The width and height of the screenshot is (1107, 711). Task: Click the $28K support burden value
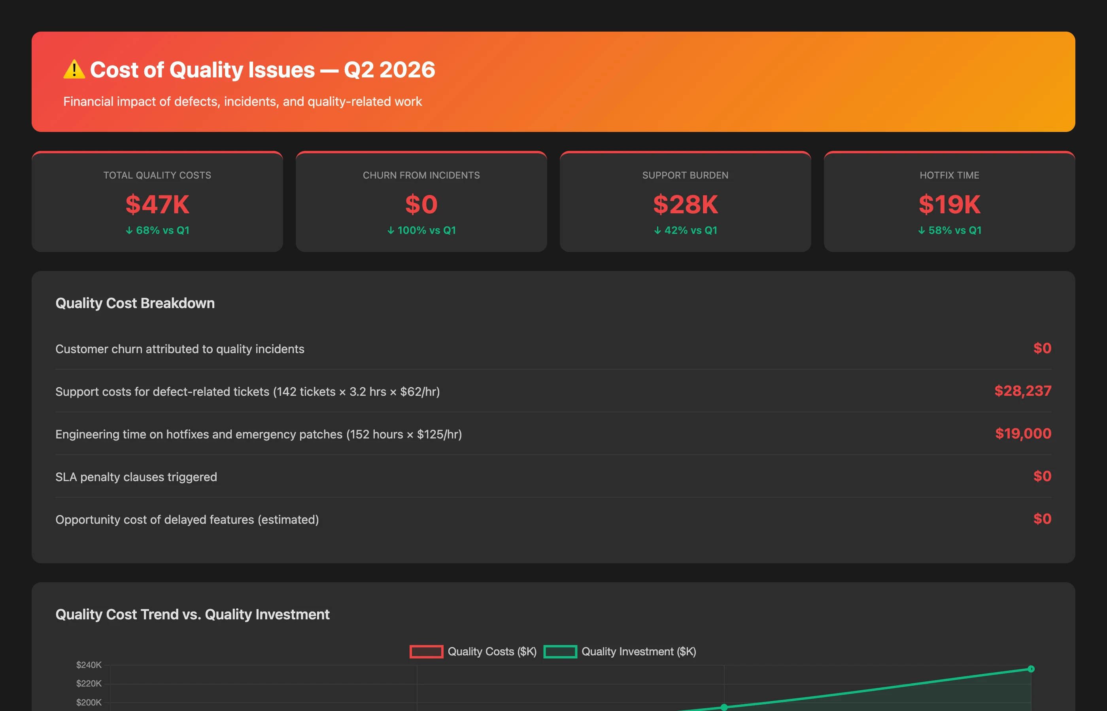(x=686, y=204)
